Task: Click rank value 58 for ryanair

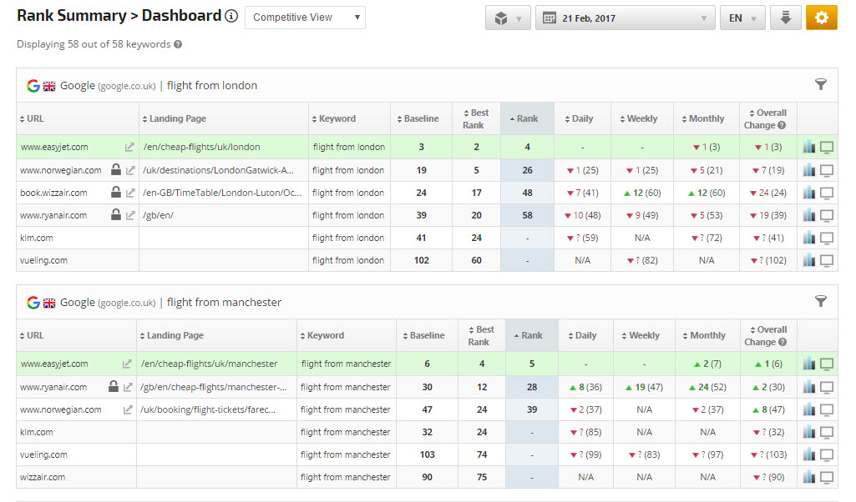Action: coord(527,215)
